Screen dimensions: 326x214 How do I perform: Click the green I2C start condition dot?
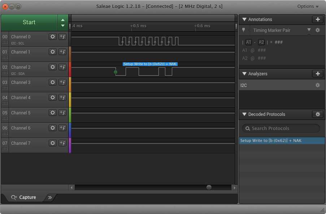(116, 72)
